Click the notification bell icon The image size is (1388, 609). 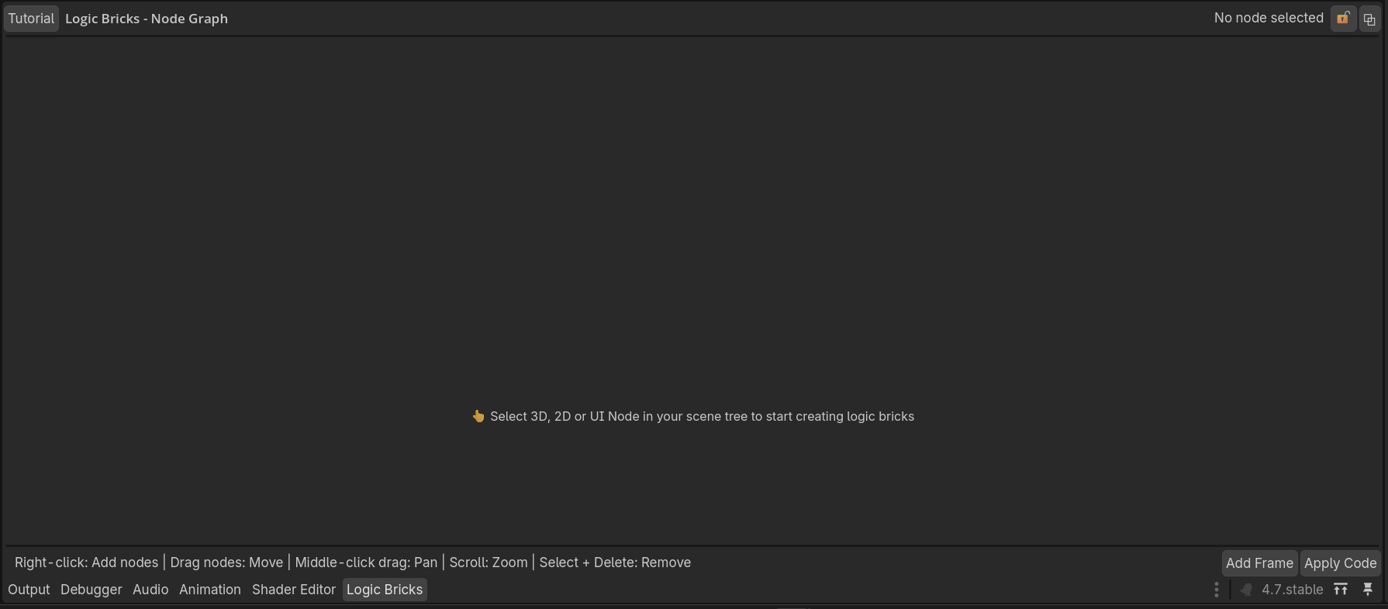(x=1245, y=590)
